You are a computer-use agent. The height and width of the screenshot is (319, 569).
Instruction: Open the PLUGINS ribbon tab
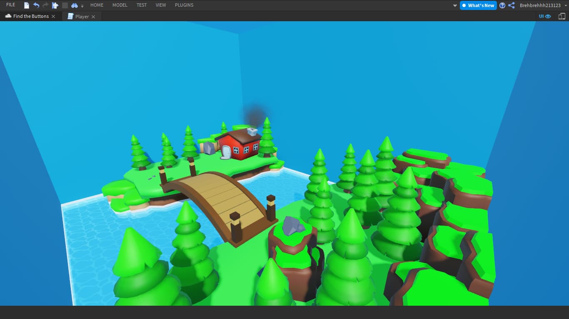(184, 5)
